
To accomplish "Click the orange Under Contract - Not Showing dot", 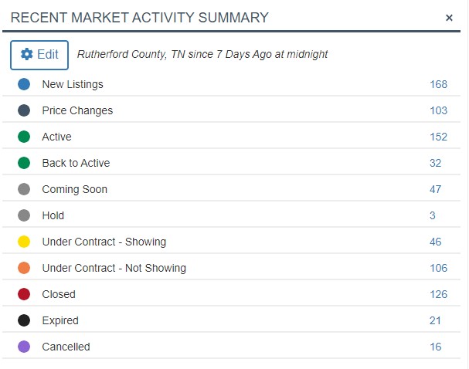I will click(24, 268).
